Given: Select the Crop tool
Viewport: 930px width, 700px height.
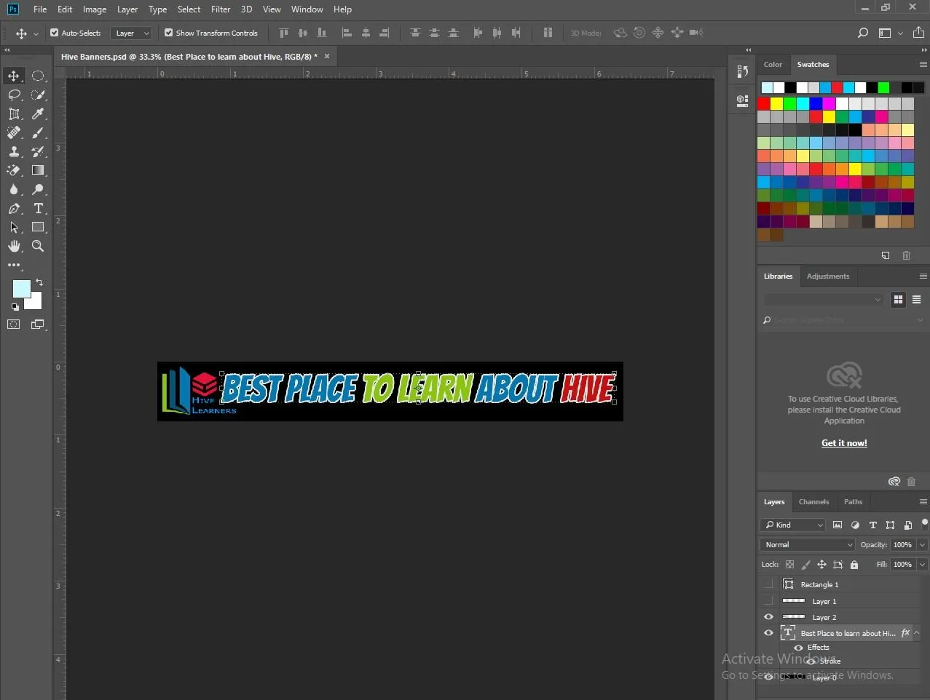Looking at the screenshot, I should pos(14,114).
